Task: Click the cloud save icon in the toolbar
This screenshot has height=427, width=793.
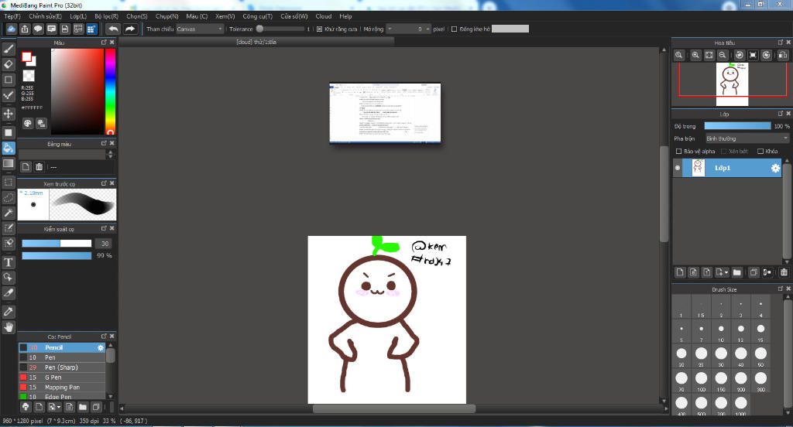Action: click(11, 29)
